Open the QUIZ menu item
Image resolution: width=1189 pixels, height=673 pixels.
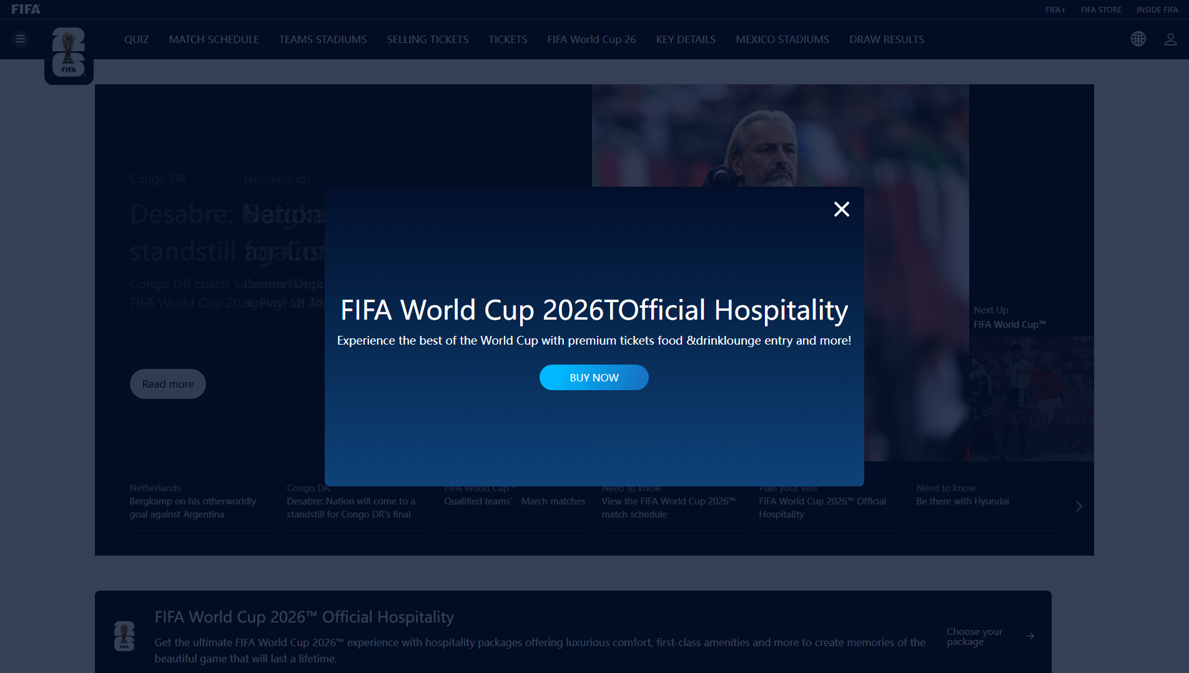coord(137,39)
